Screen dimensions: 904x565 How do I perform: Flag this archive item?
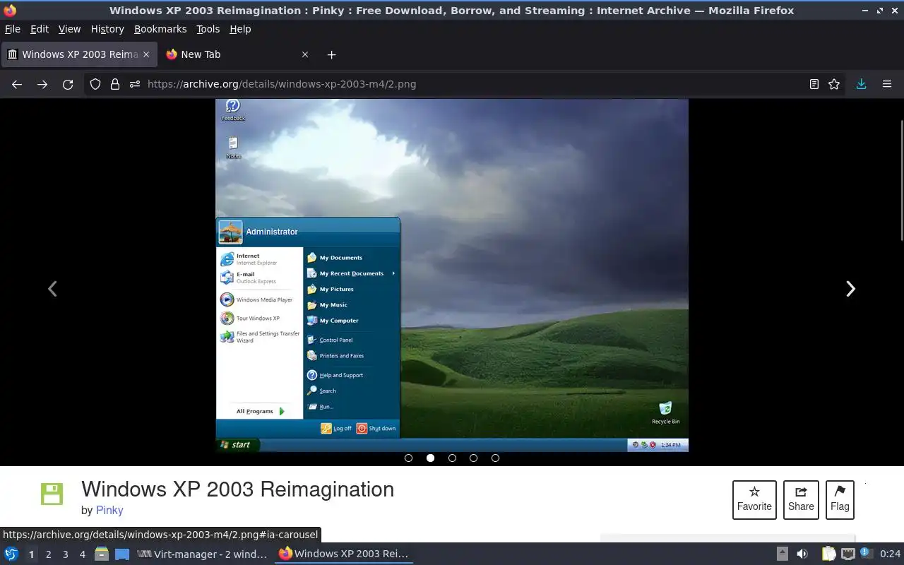(840, 499)
